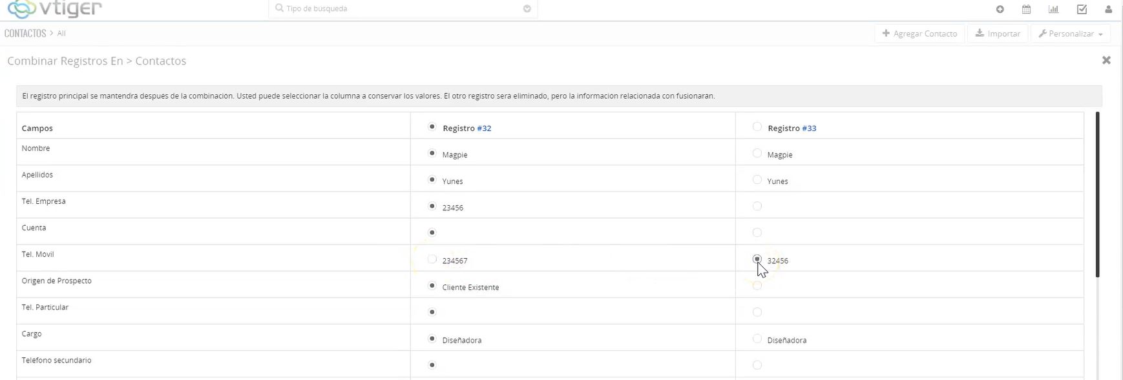
Task: Select Nombre Magpie from Registro #33
Action: [x=757, y=154]
